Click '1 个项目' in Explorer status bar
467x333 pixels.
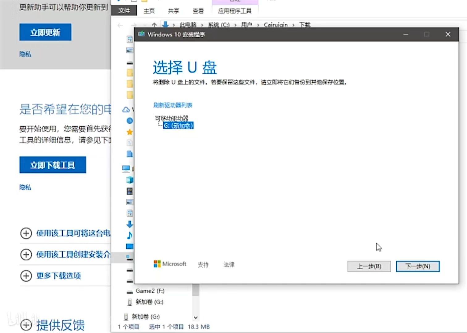point(128,327)
